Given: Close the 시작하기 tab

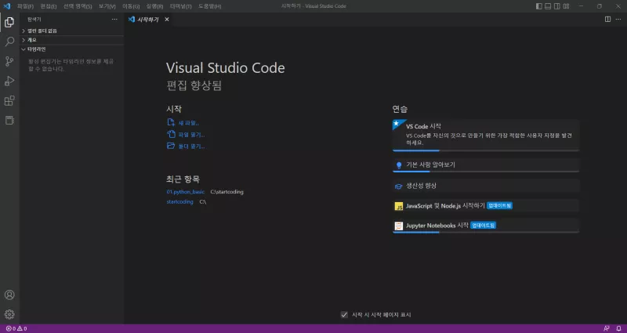Looking at the screenshot, I should click(x=167, y=19).
